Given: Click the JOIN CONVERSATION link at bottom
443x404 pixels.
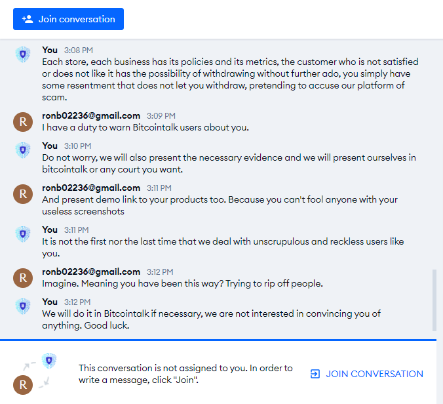Looking at the screenshot, I should 367,374.
